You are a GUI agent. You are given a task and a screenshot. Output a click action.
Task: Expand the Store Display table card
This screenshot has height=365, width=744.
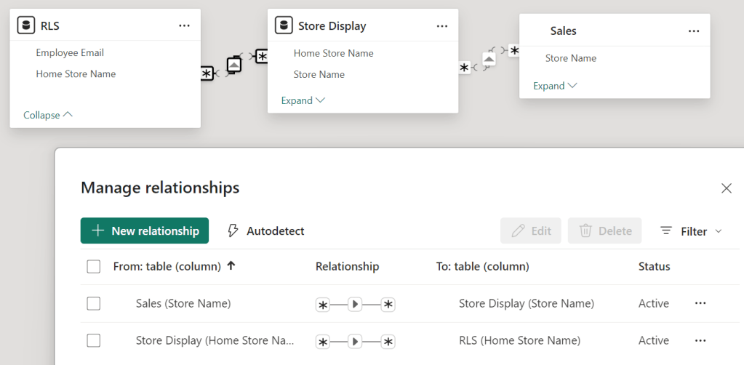pyautogui.click(x=303, y=100)
